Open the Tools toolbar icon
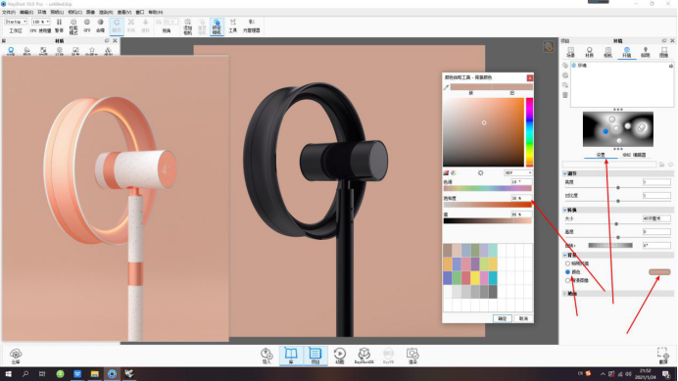 (232, 26)
